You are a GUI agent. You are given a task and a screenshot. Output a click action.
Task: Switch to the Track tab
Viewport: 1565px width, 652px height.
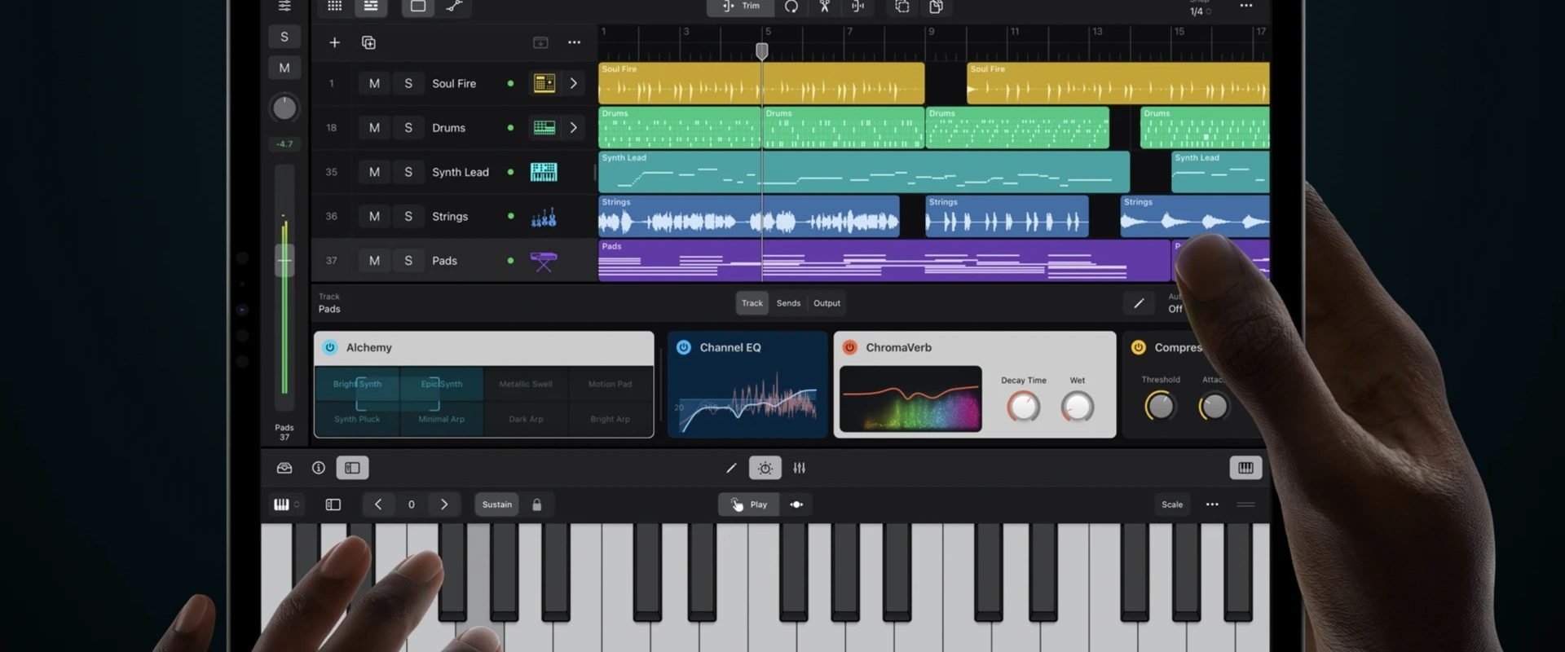[x=752, y=303]
